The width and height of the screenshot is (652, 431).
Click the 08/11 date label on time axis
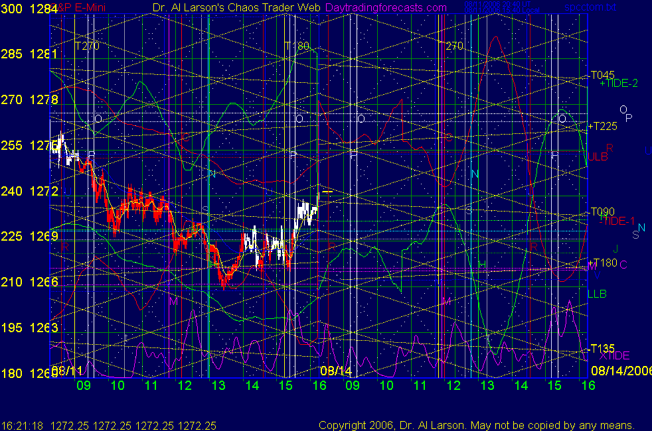tap(68, 370)
